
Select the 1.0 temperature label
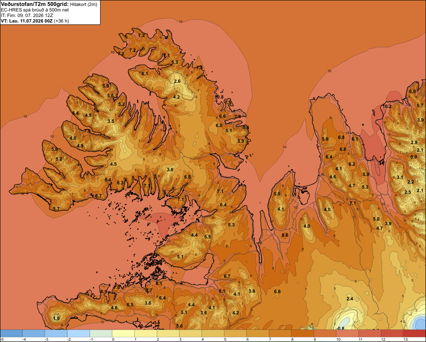(x=56, y=318)
